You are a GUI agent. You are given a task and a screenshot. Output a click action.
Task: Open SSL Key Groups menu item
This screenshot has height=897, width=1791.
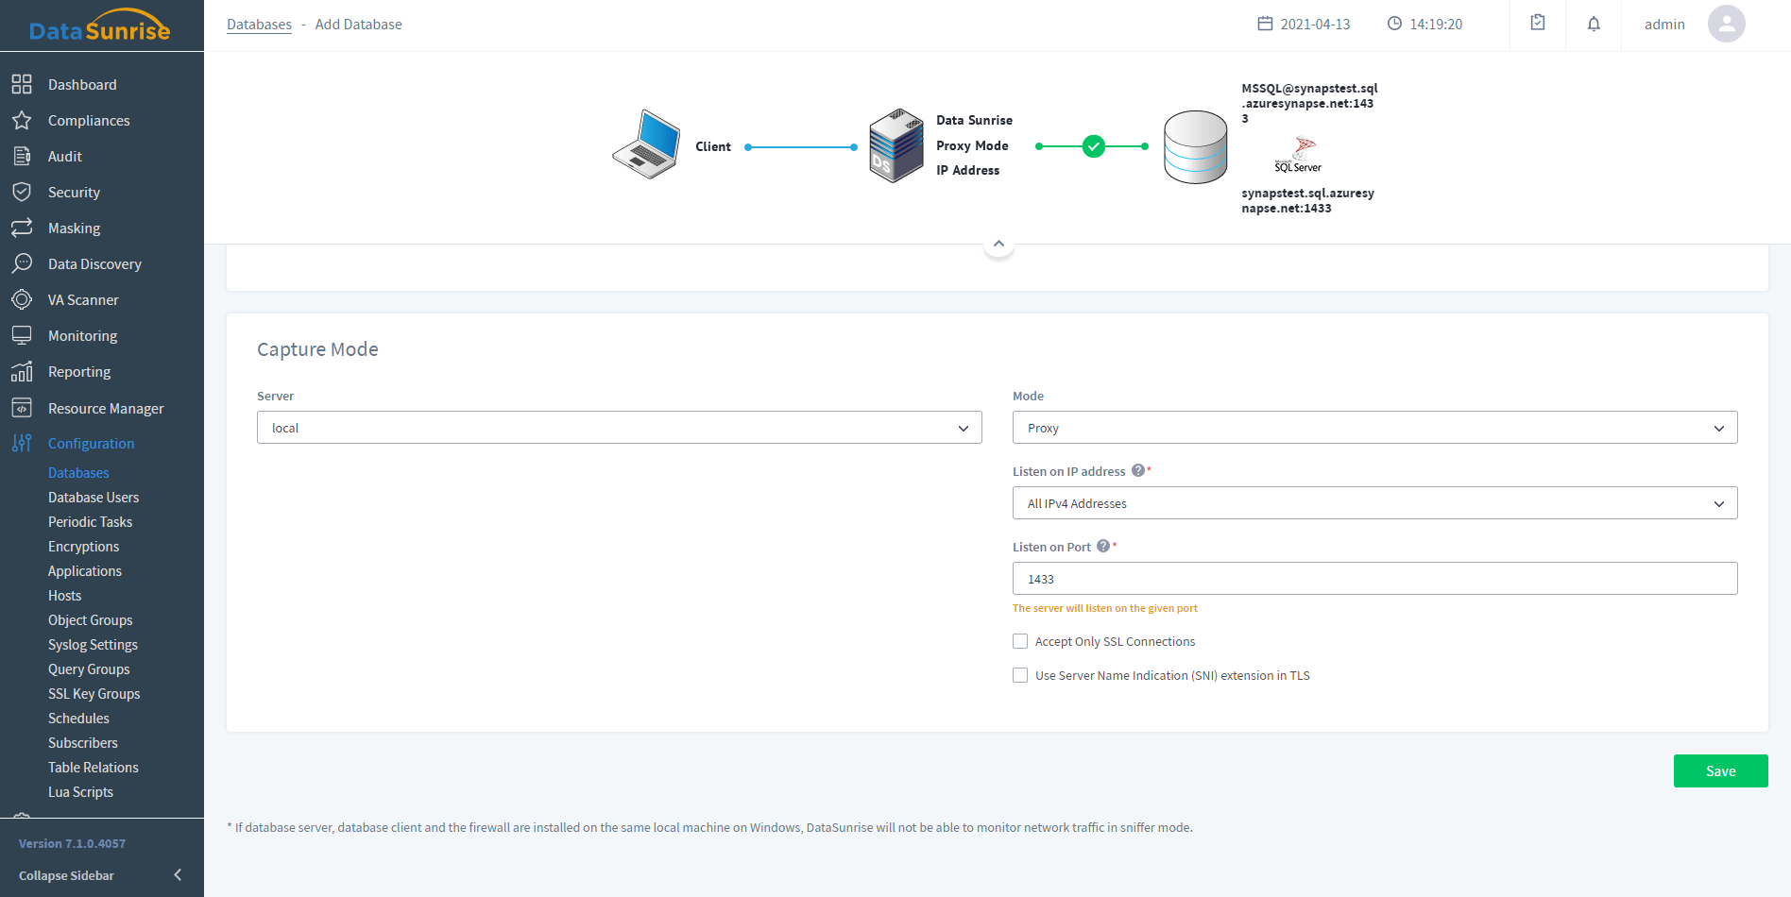point(94,694)
